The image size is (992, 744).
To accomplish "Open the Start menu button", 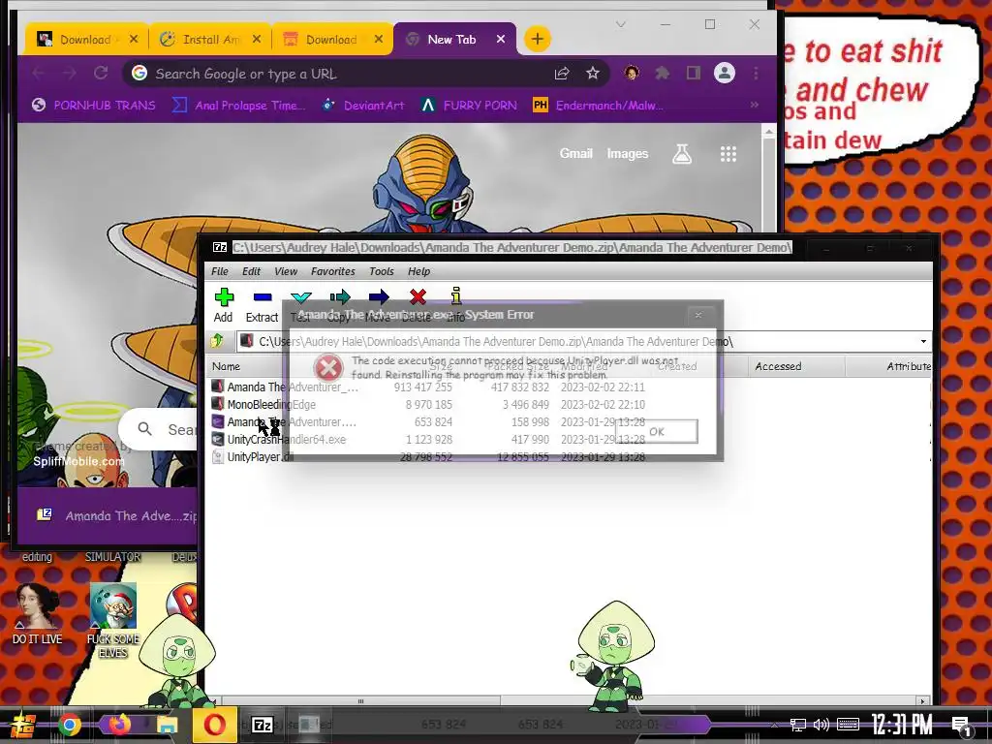I will [x=21, y=725].
